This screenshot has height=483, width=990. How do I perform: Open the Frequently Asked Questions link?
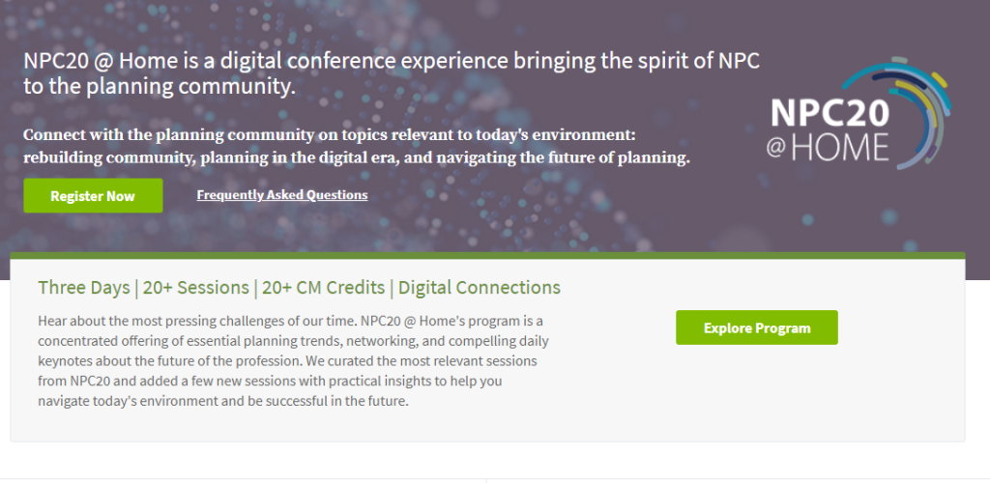[x=281, y=195]
